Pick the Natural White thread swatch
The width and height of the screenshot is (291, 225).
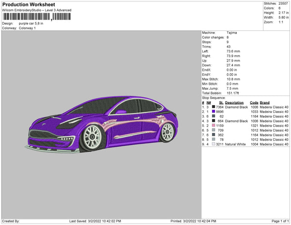point(213,145)
